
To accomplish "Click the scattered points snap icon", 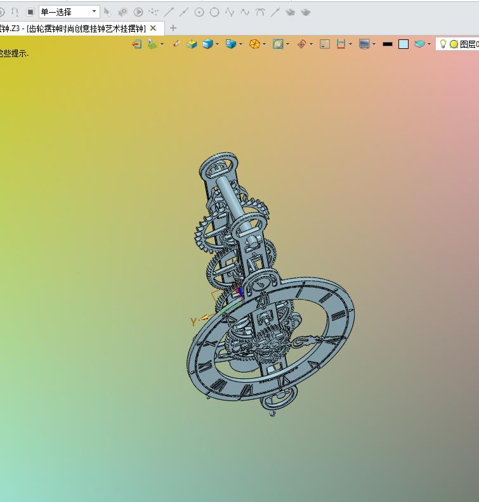I will tap(154, 12).
